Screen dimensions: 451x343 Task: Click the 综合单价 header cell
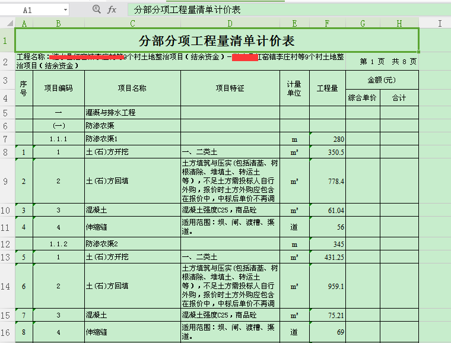point(363,98)
